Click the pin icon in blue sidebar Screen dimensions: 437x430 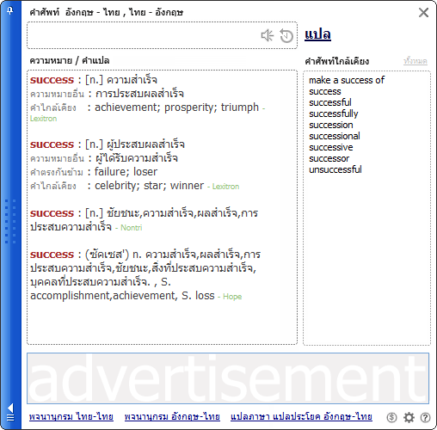point(10,11)
